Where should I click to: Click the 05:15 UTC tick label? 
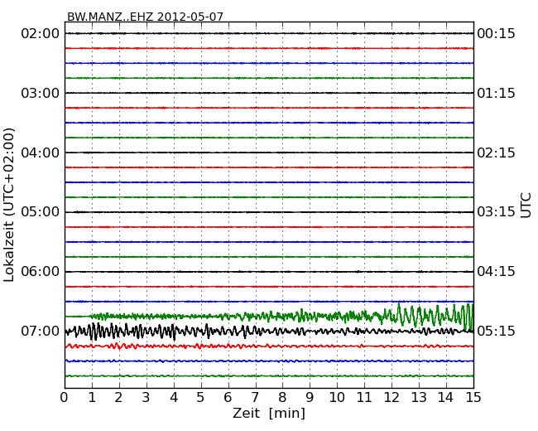click(x=496, y=332)
